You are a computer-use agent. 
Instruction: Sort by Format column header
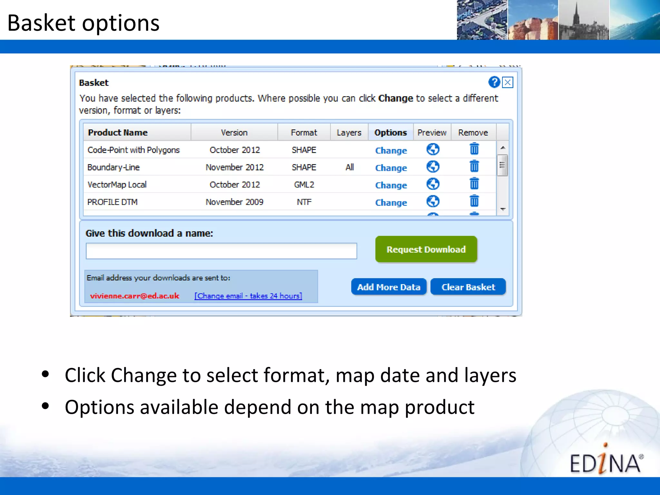click(304, 132)
